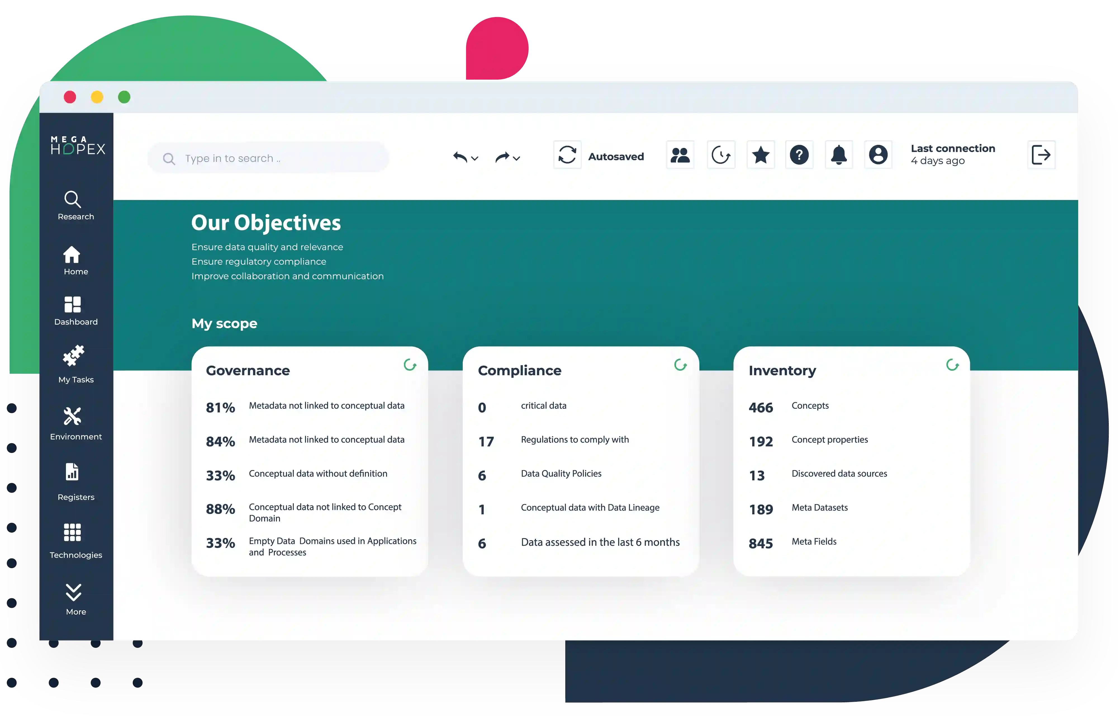This screenshot has width=1118, height=718.
Task: Select the Governance card refresh button
Action: [410, 364]
